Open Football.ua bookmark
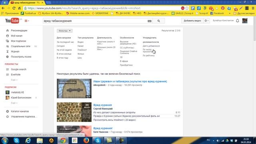256x144 pixels. point(28,13)
